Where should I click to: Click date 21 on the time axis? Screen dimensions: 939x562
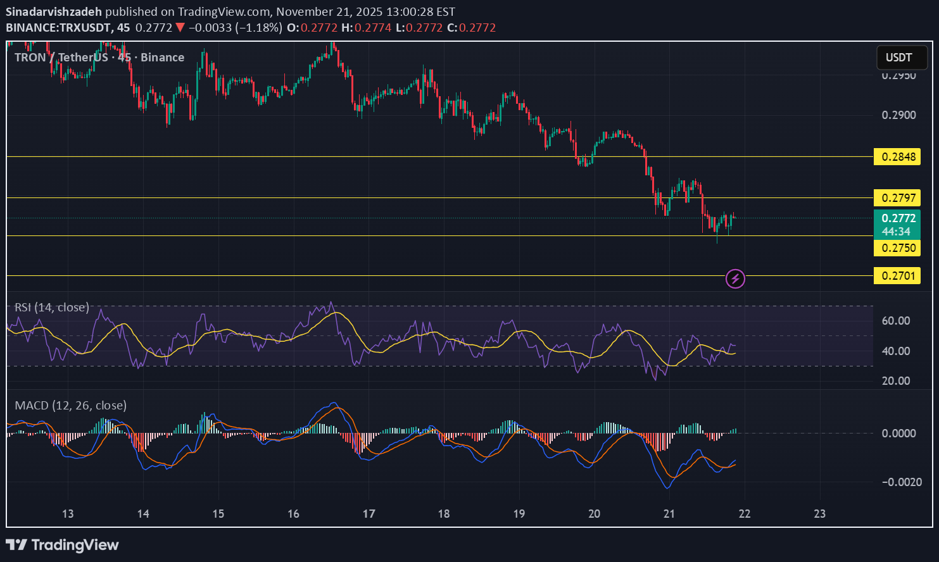[669, 513]
